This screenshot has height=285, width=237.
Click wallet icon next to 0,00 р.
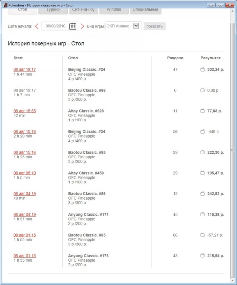pyautogui.click(x=202, y=90)
